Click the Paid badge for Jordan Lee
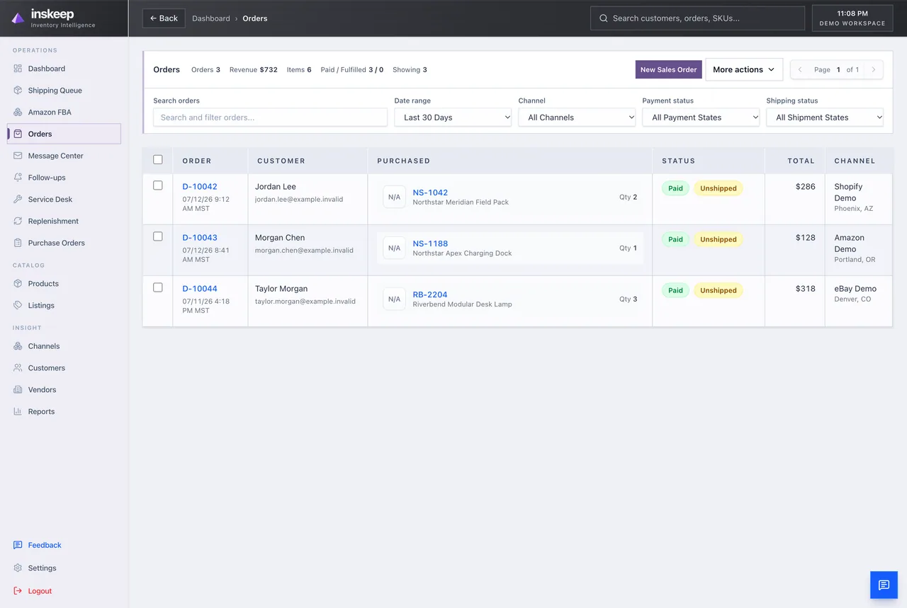The width and height of the screenshot is (907, 608). pos(675,188)
